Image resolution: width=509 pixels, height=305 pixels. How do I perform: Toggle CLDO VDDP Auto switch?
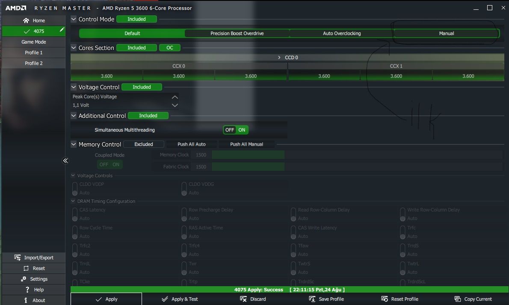[x=75, y=189]
